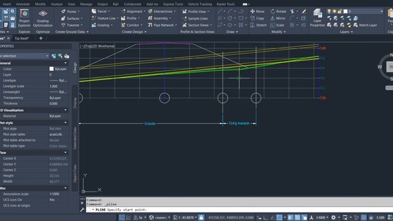The image size is (393, 221).
Task: Open the Design palette tab
Action: click(x=75, y=68)
